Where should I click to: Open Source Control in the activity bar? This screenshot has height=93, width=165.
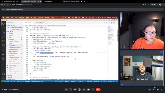pos(3,32)
